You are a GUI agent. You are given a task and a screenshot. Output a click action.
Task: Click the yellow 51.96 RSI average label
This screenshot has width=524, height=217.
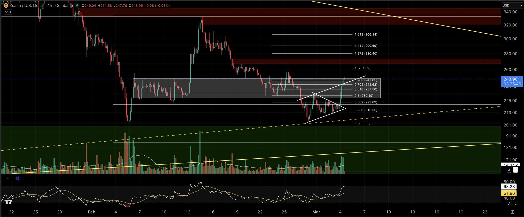(x=509, y=193)
